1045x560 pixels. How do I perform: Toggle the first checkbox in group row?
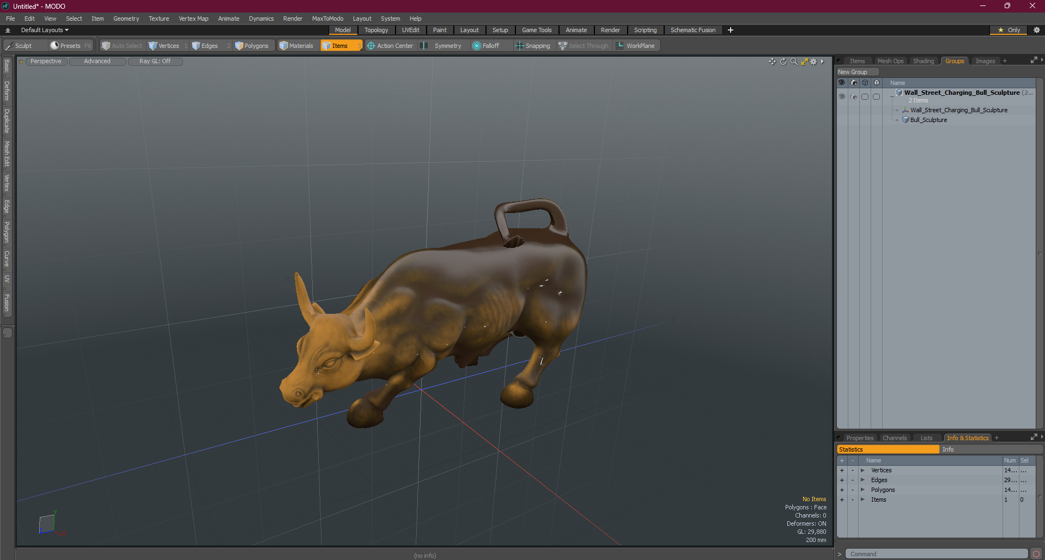click(865, 96)
